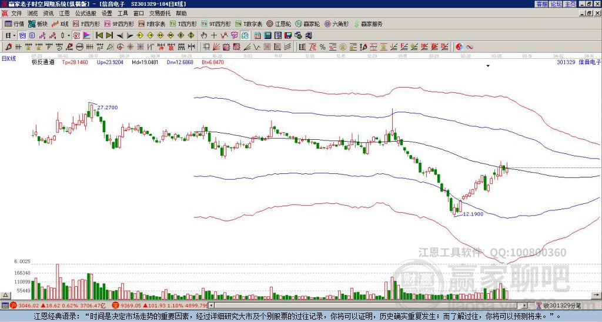The width and height of the screenshot is (602, 322).
Task: Click the up-triangle button beside volume panel
Action: click(5, 295)
